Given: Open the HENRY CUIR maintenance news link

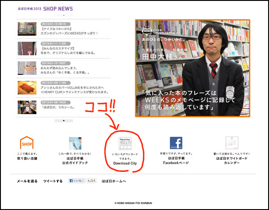Looking at the screenshot, I should (x=72, y=92).
